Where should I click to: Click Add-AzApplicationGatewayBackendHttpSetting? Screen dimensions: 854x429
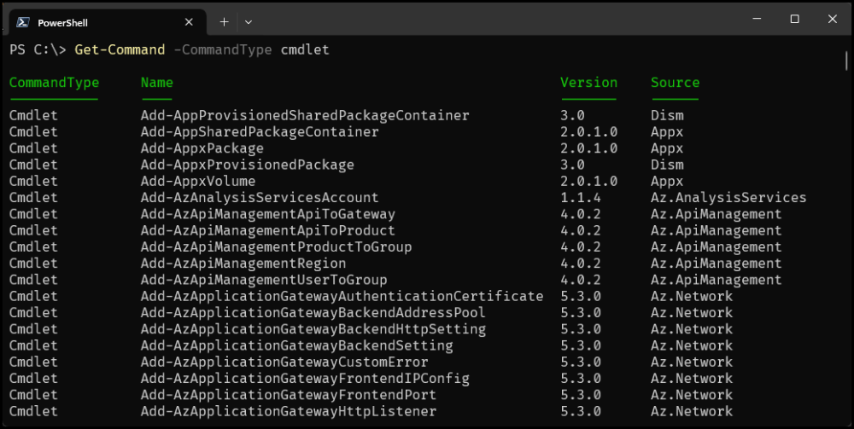pyautogui.click(x=313, y=329)
